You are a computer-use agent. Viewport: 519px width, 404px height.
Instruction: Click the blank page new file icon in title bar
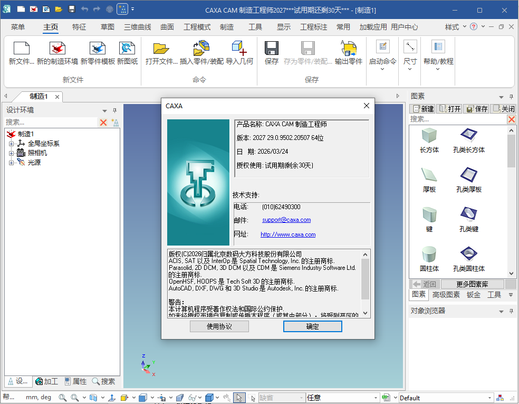pyautogui.click(x=21, y=10)
